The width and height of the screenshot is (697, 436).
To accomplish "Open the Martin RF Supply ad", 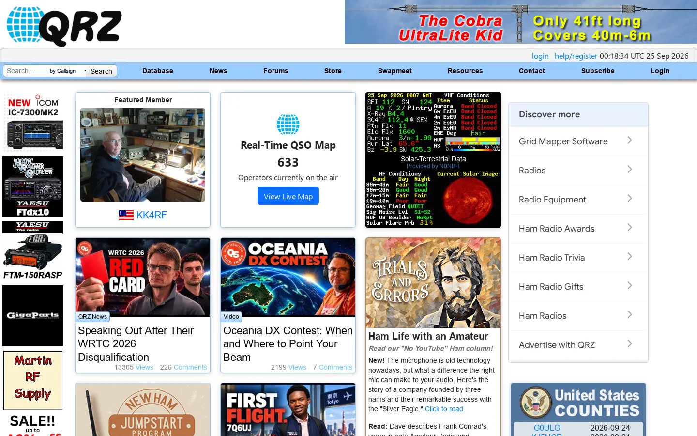I will (33, 380).
